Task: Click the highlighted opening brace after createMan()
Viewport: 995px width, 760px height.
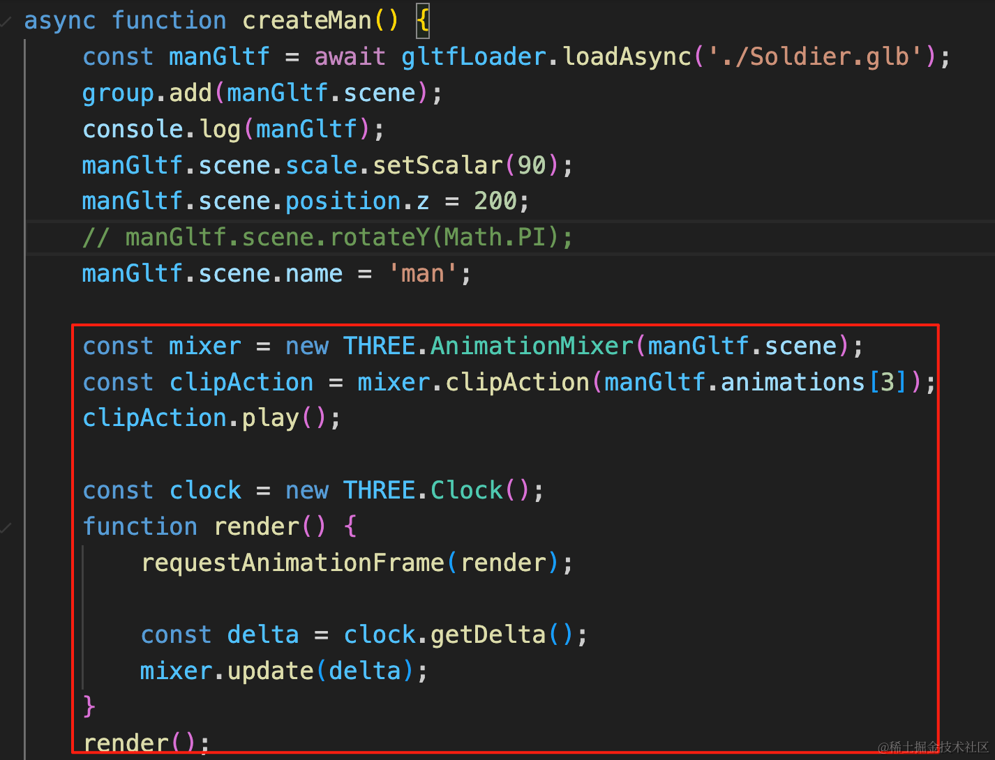Action: (x=423, y=21)
